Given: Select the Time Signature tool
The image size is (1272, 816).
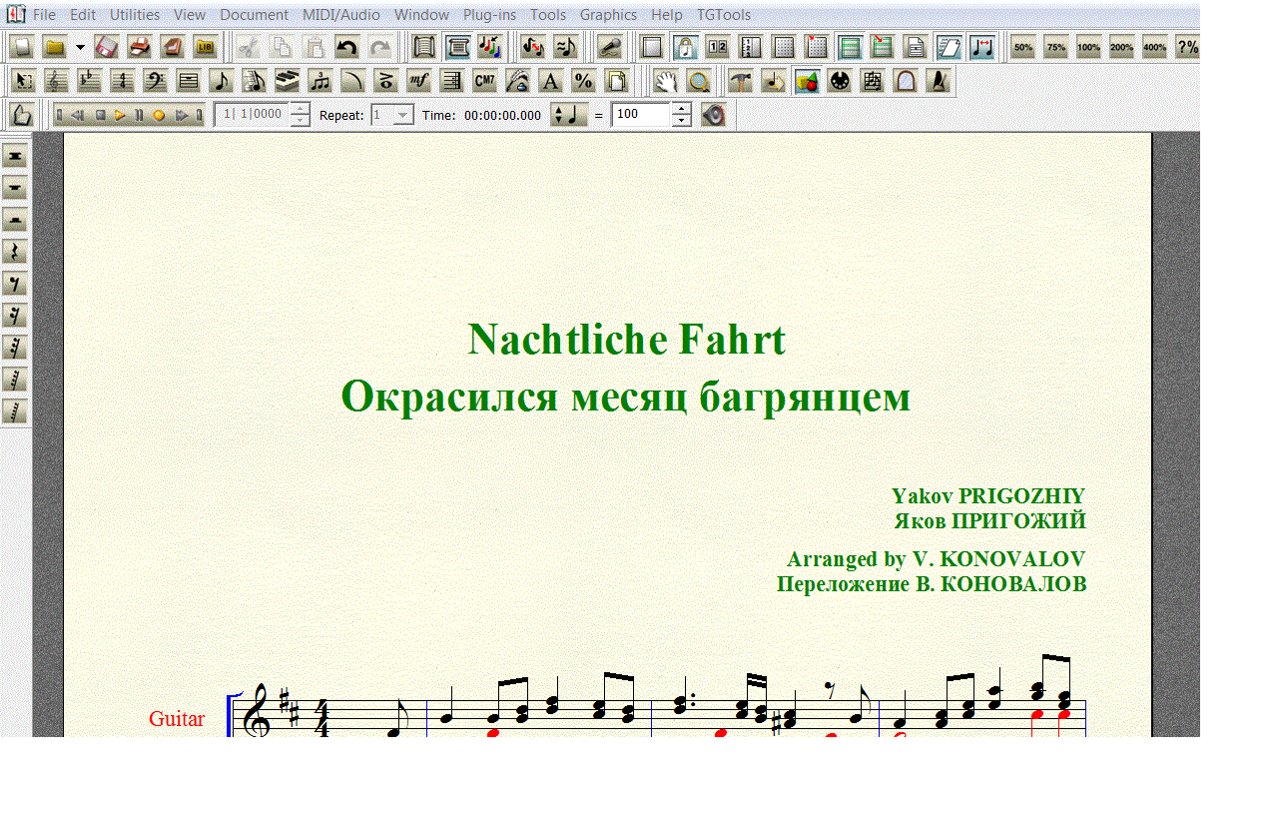Looking at the screenshot, I should point(123,82).
